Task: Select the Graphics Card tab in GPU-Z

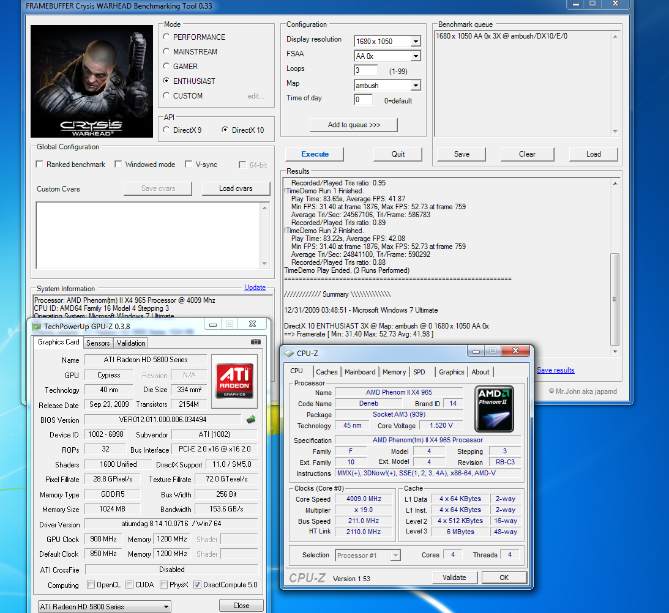Action: pos(58,342)
